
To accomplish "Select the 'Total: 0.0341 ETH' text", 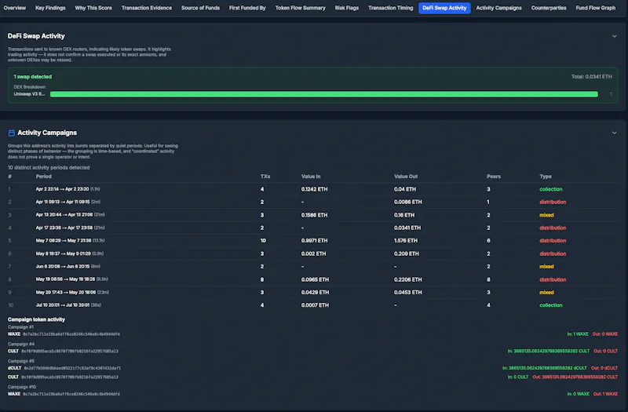I will (x=592, y=76).
